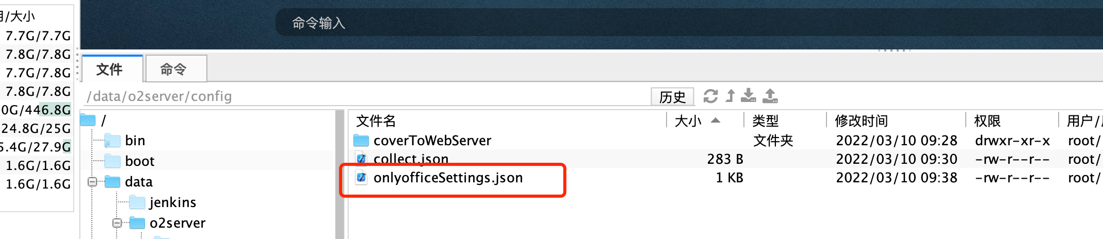Viewport: 1103px width, 239px height.
Task: Select the jenkins folder in tree
Action: [x=172, y=202]
